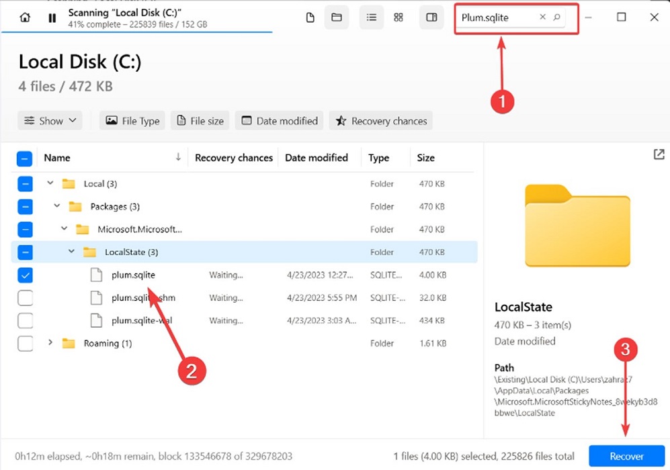Open the File Type filter
Viewport: 670px width, 470px height.
tap(132, 121)
